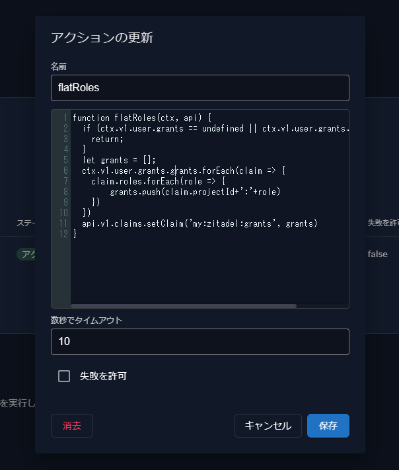
Task: Click the アクションの更新 dialog title
Action: click(x=102, y=38)
